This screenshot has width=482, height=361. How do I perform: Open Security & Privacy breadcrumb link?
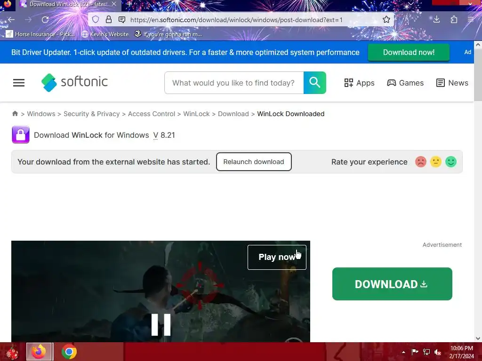coord(92,114)
